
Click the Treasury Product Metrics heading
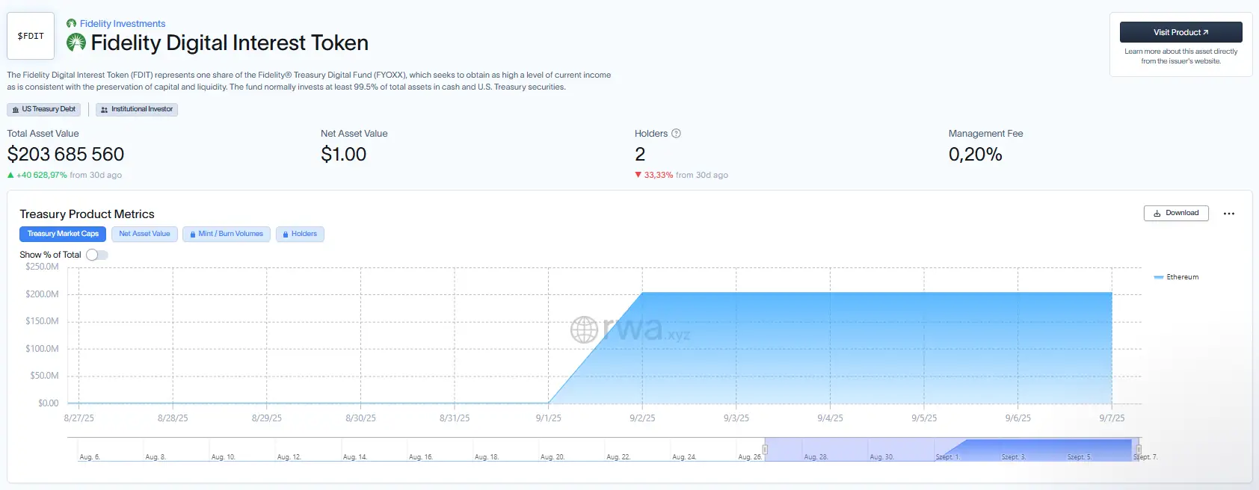click(87, 214)
